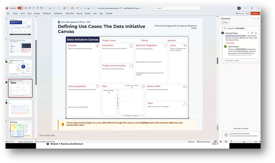Click comment marker on slide 6 thumbnail
Image resolution: width=275 pixels, height=163 pixels.
(6, 62)
